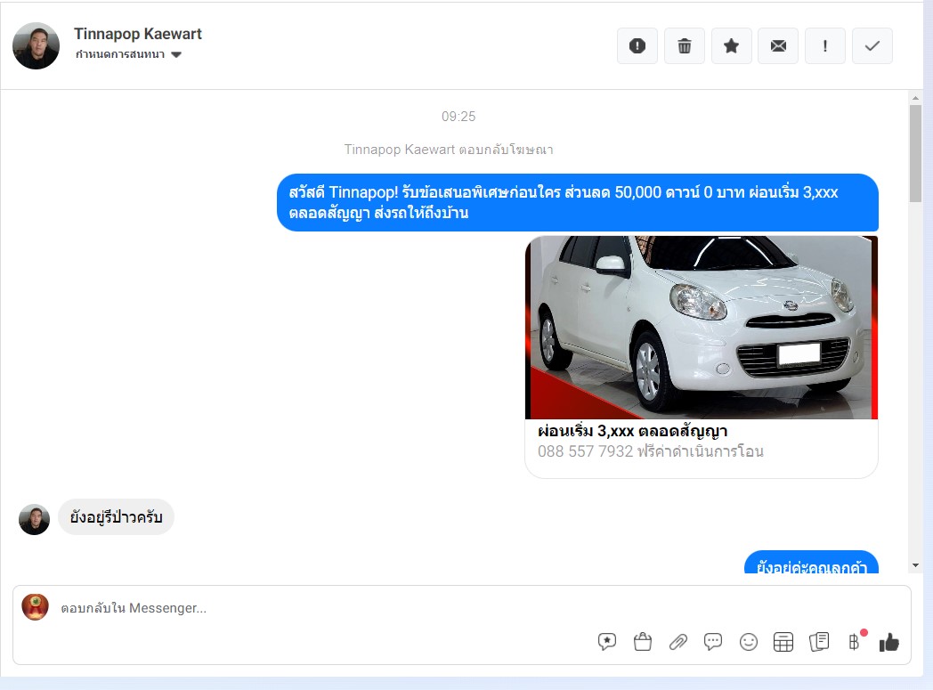The image size is (933, 690).
Task: Open the emoji picker smiley icon
Action: tap(749, 642)
